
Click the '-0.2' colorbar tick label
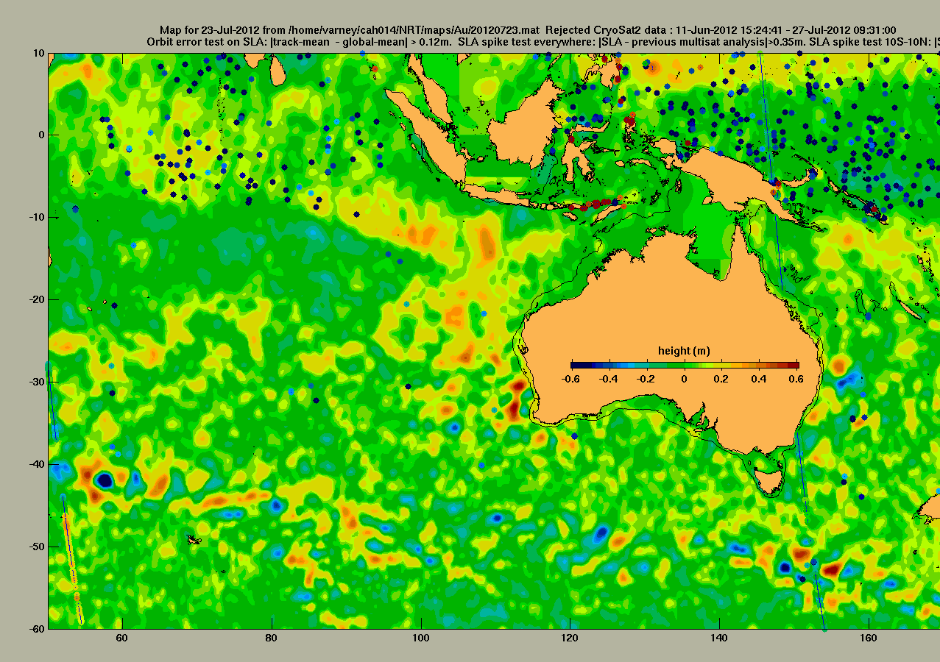646,378
